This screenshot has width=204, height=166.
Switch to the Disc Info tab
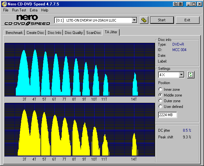pyautogui.click(x=54, y=33)
